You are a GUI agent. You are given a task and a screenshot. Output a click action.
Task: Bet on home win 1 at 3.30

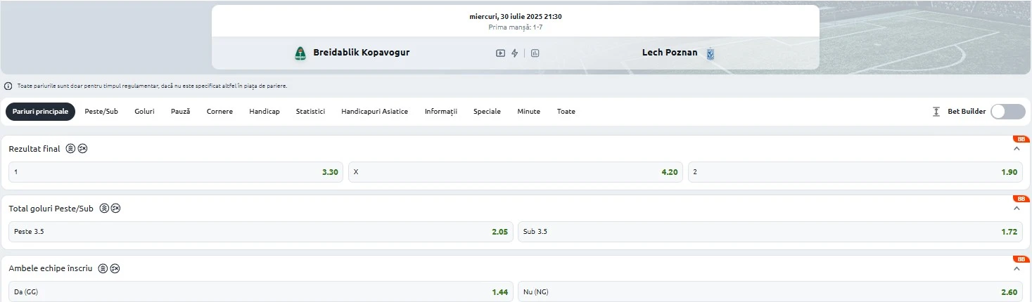coord(177,172)
